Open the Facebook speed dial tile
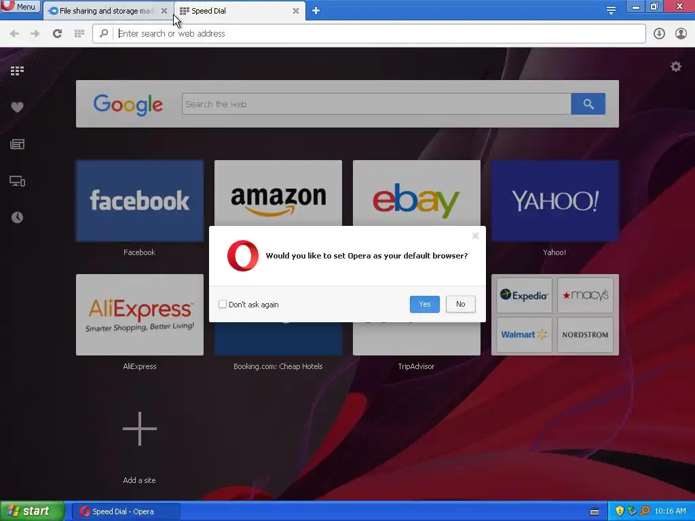Image resolution: width=695 pixels, height=521 pixels. pos(140,201)
